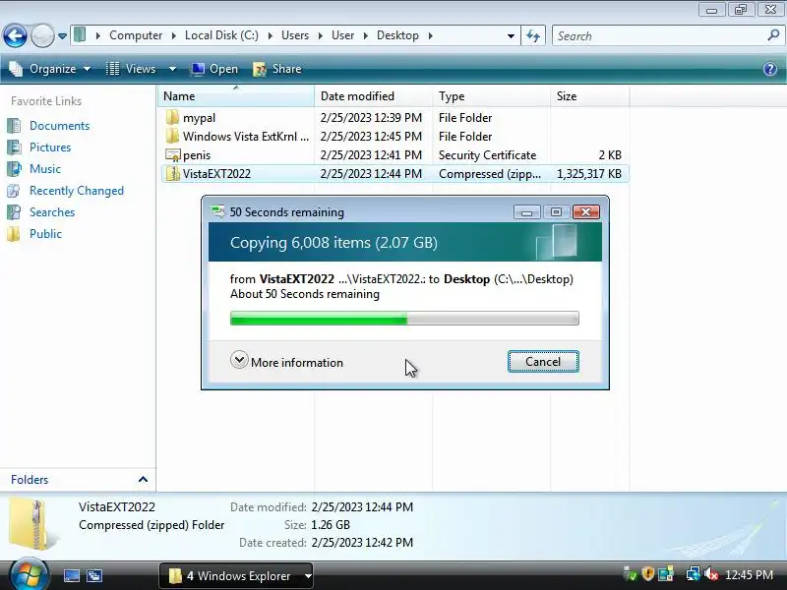Open Music in Favorite Links
The width and height of the screenshot is (787, 590).
point(44,168)
